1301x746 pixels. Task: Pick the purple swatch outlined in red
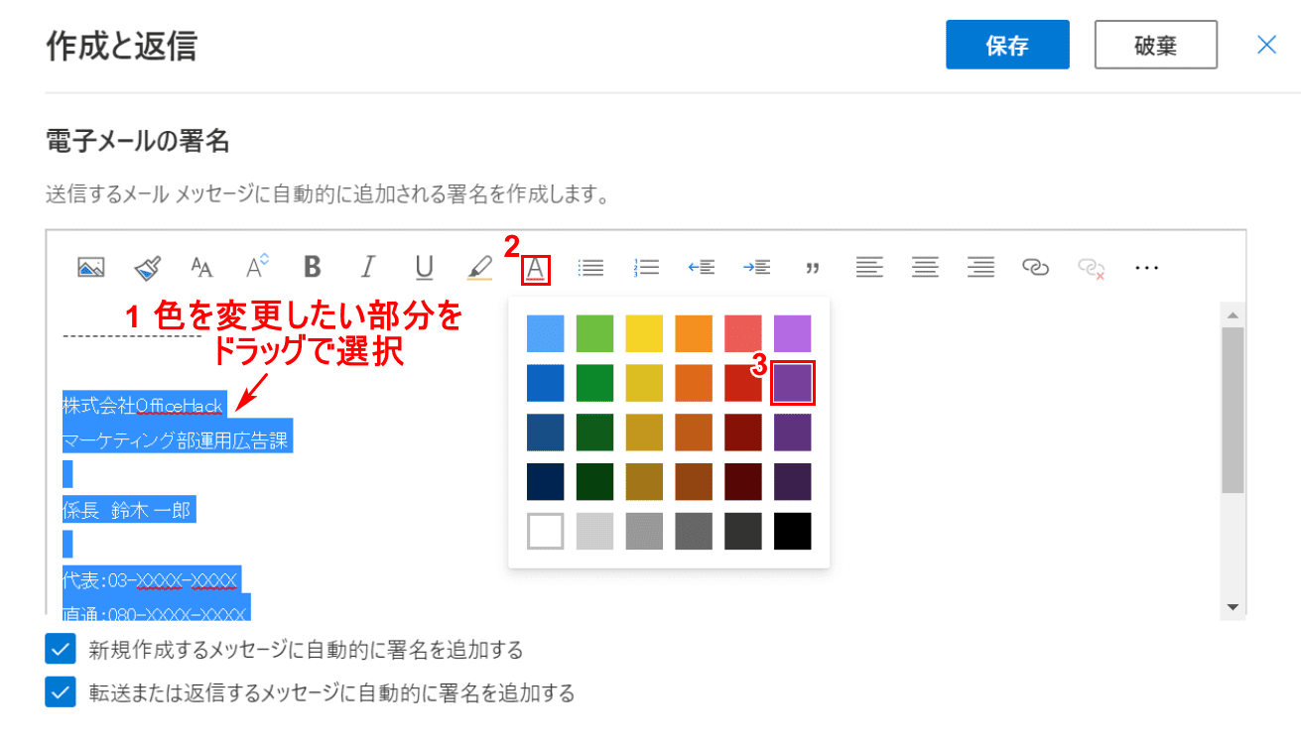[793, 383]
